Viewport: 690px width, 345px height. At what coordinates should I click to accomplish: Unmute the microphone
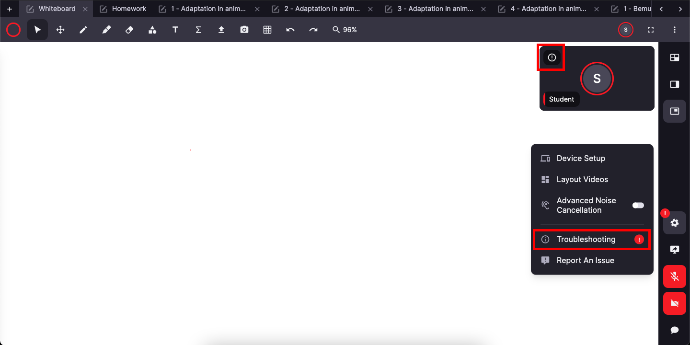point(674,276)
